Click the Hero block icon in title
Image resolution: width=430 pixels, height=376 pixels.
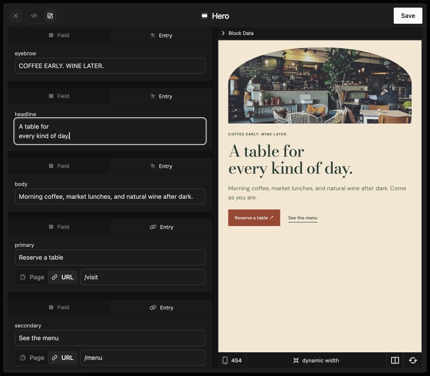point(205,16)
